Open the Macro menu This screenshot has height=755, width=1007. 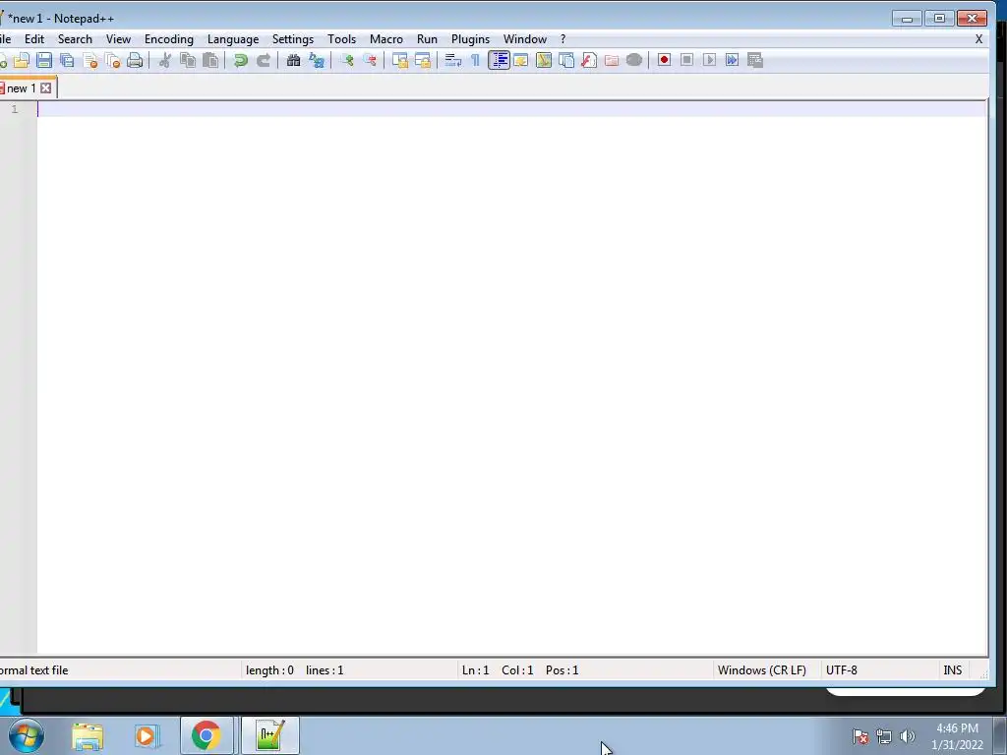click(x=385, y=39)
